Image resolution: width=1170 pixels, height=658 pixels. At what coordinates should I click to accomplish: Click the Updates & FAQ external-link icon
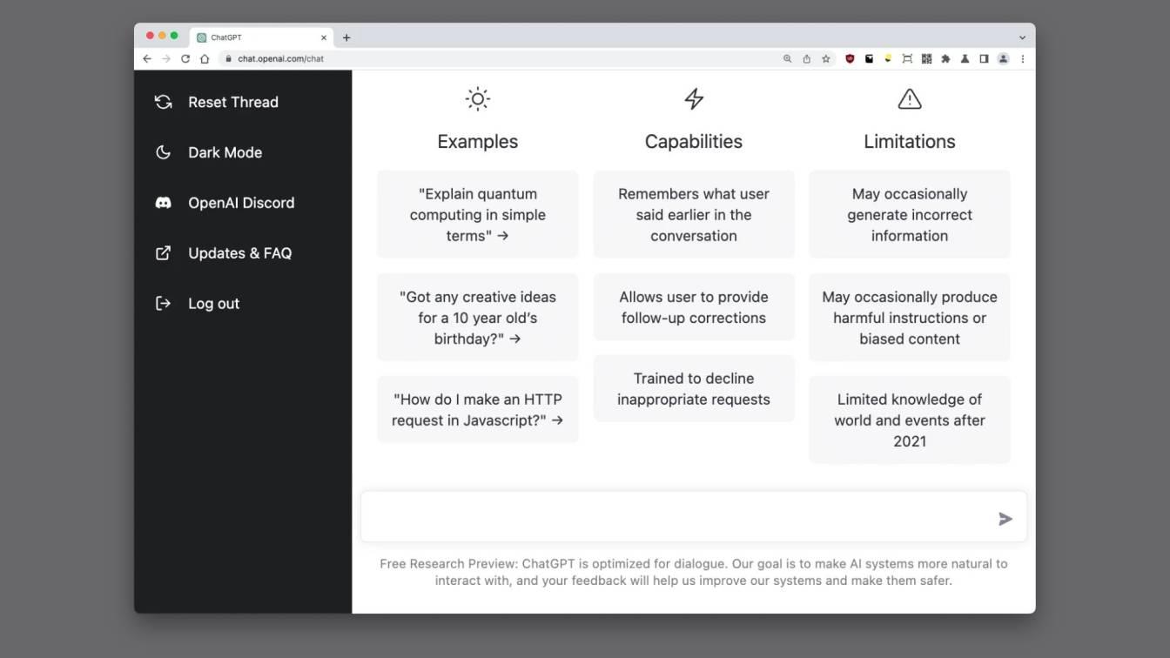click(x=163, y=253)
